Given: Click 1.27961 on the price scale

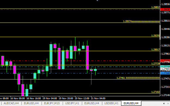Looking at the screenshot, I should pos(165,54).
